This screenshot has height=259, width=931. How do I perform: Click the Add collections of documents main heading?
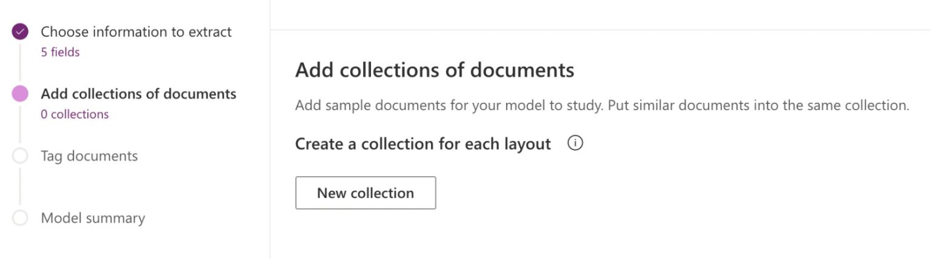(x=435, y=70)
